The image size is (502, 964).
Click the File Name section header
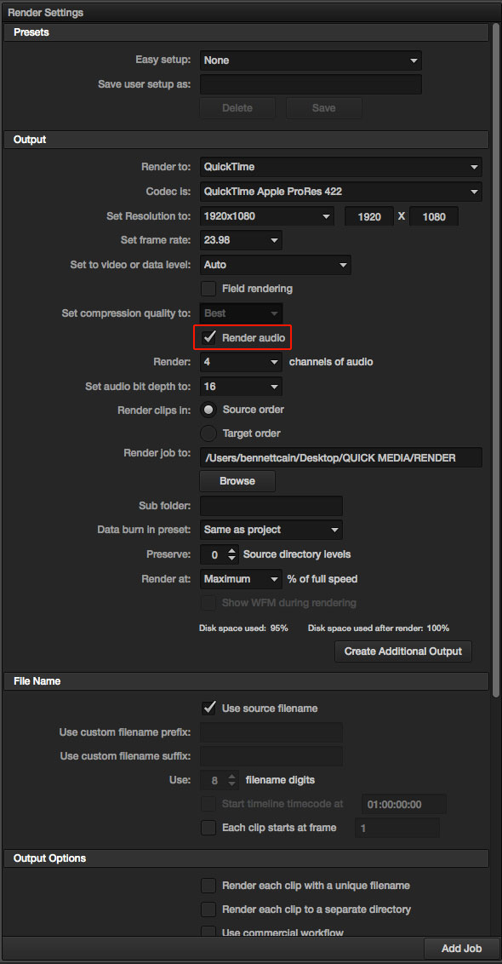click(246, 681)
